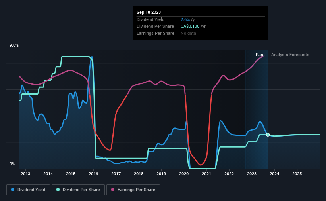Click the Dividend Per Share row label in tooltip

[x=155, y=27]
